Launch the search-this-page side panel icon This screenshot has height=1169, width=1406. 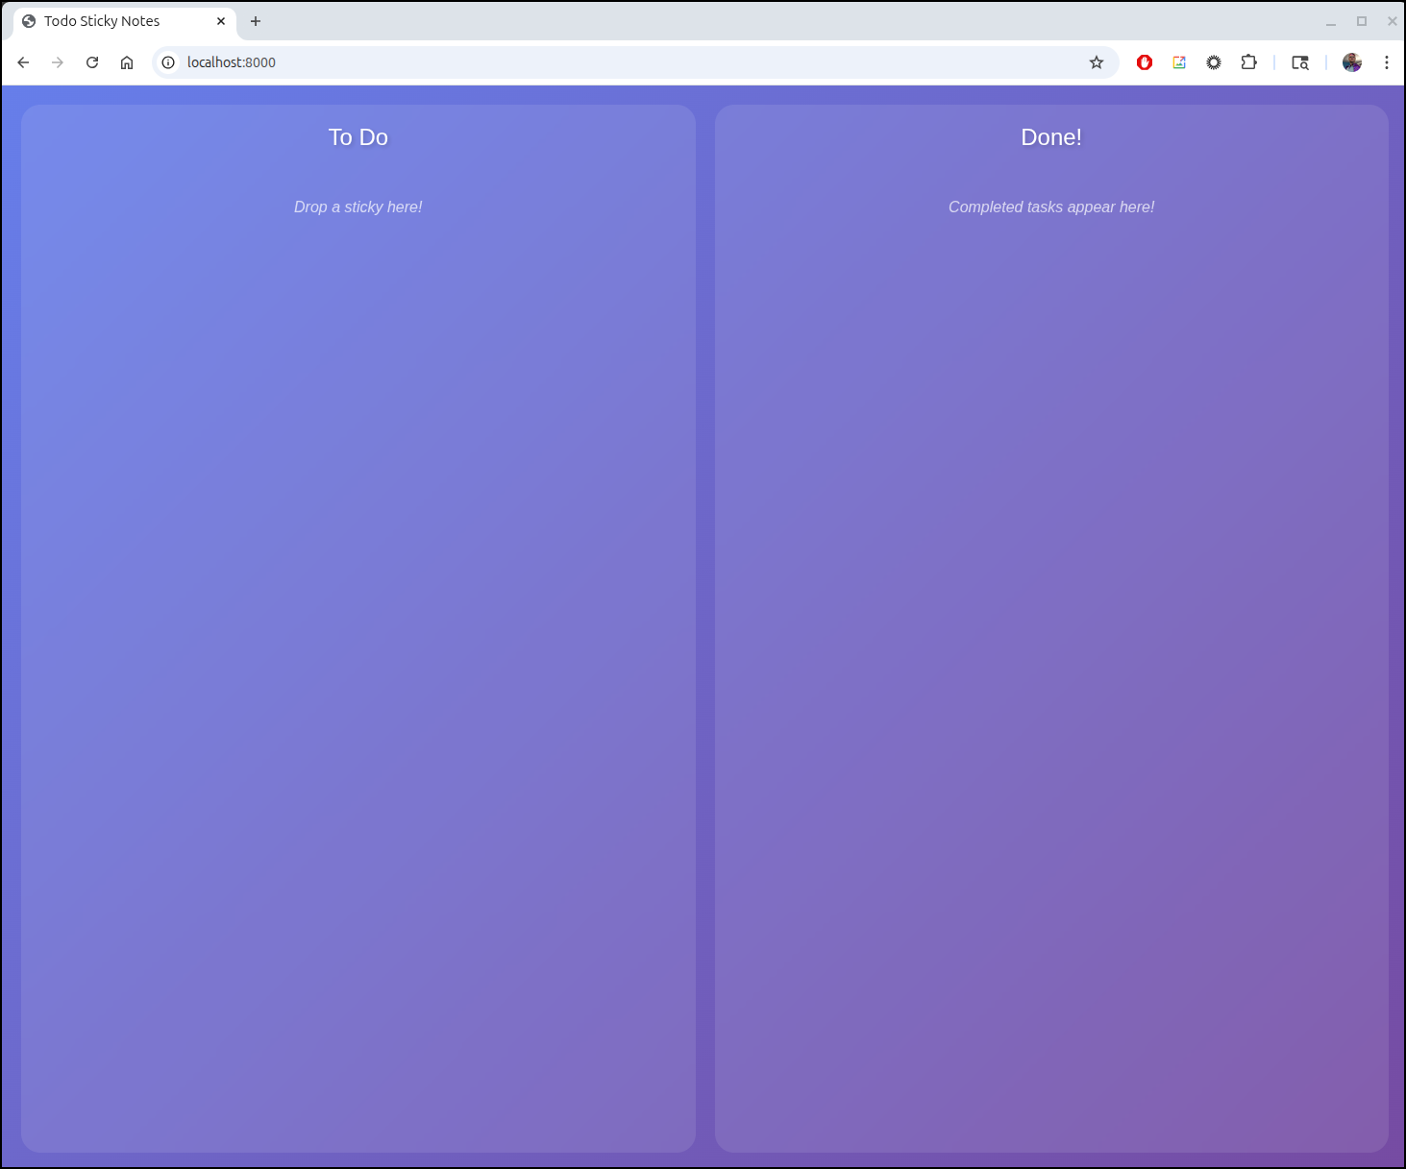point(1300,61)
